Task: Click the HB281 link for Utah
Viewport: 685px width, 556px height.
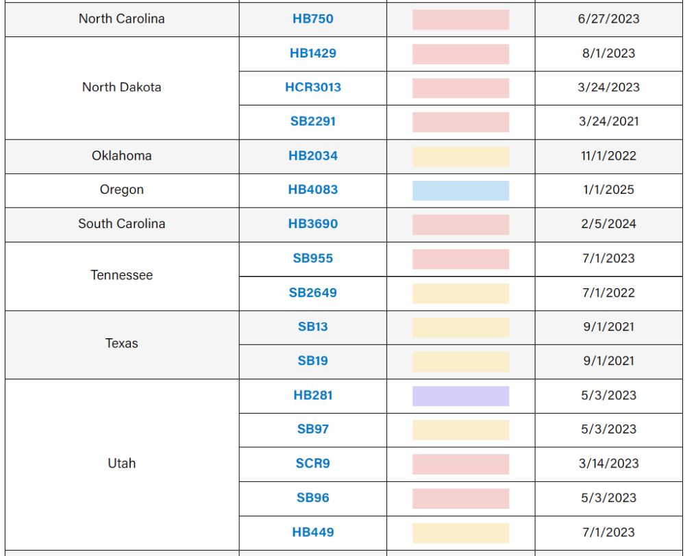Action: (x=313, y=395)
